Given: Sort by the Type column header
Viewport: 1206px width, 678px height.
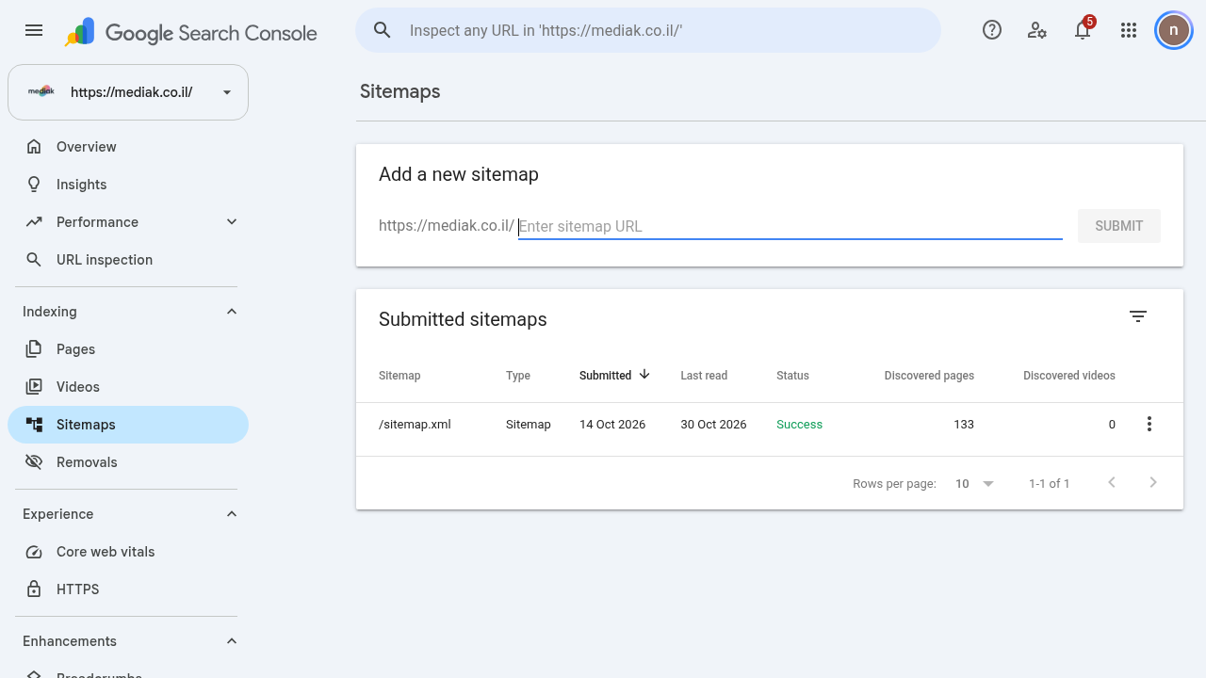Looking at the screenshot, I should [518, 376].
